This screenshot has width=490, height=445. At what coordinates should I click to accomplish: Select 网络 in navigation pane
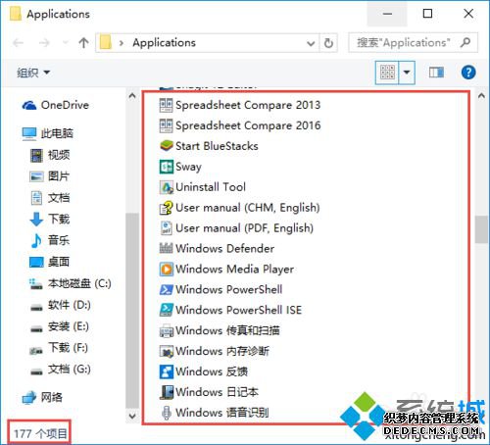point(42,397)
